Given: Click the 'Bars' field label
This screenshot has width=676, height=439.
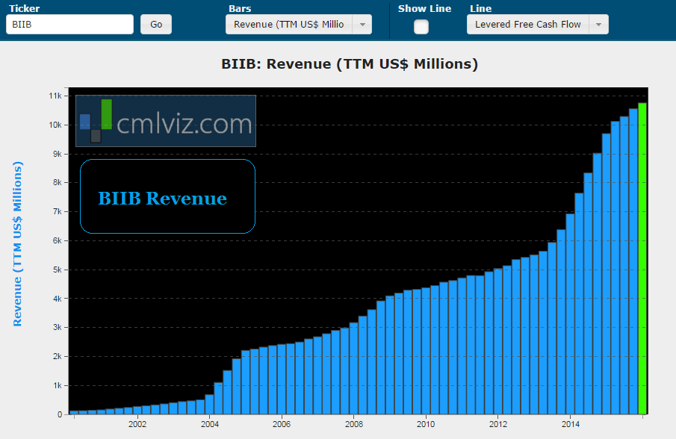Looking at the screenshot, I should 240,9.
